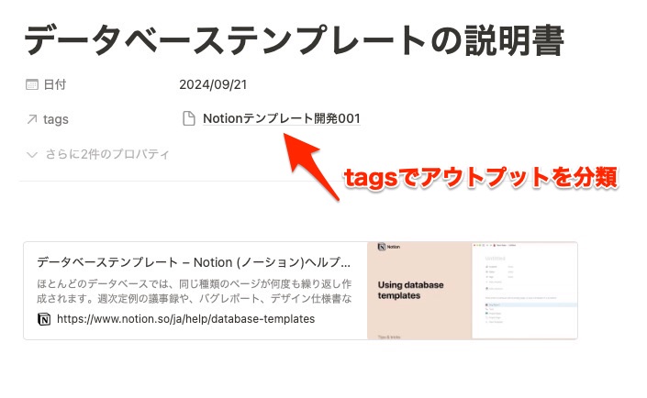This screenshot has height=398, width=647.
Task: Click the date value 2024/09/21
Action: coord(213,84)
